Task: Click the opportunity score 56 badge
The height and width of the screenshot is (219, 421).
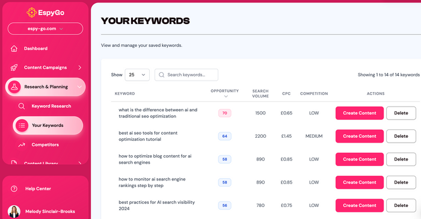Action: pyautogui.click(x=225, y=206)
